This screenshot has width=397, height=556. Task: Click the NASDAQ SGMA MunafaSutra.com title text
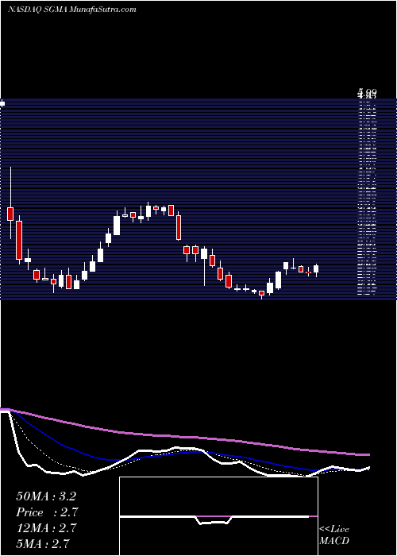tap(72, 10)
